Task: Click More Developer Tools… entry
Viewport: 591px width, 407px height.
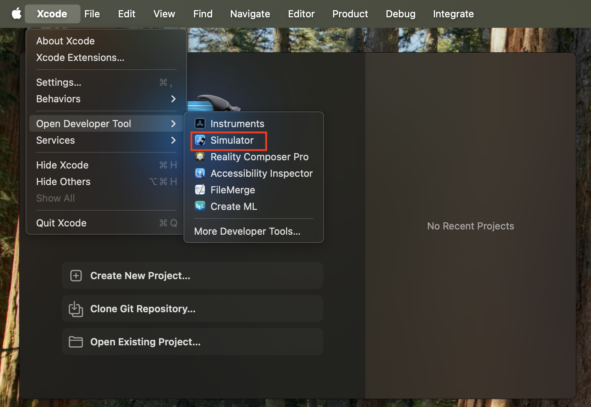Action: (x=247, y=231)
